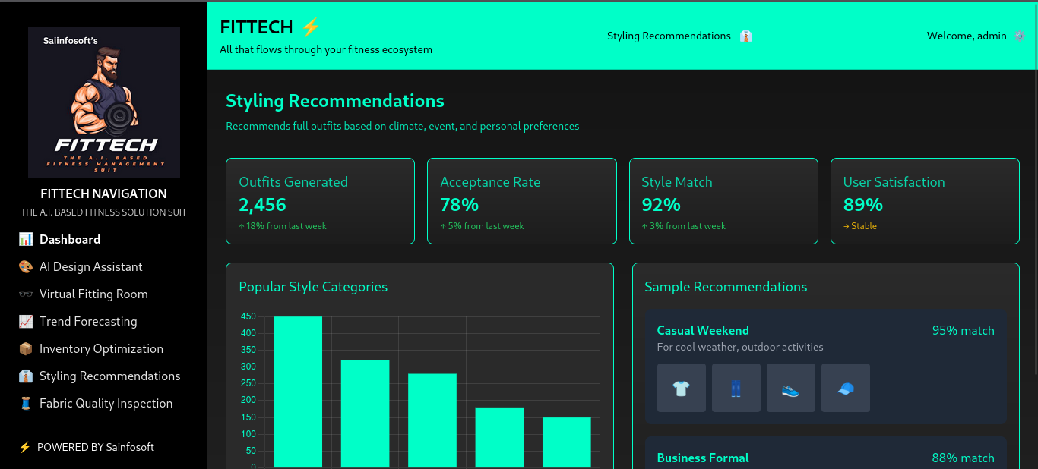Select the sneaker icon in Casual Weekend
The width and height of the screenshot is (1038, 469).
pyautogui.click(x=790, y=388)
